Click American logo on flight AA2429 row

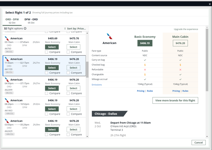(7, 121)
